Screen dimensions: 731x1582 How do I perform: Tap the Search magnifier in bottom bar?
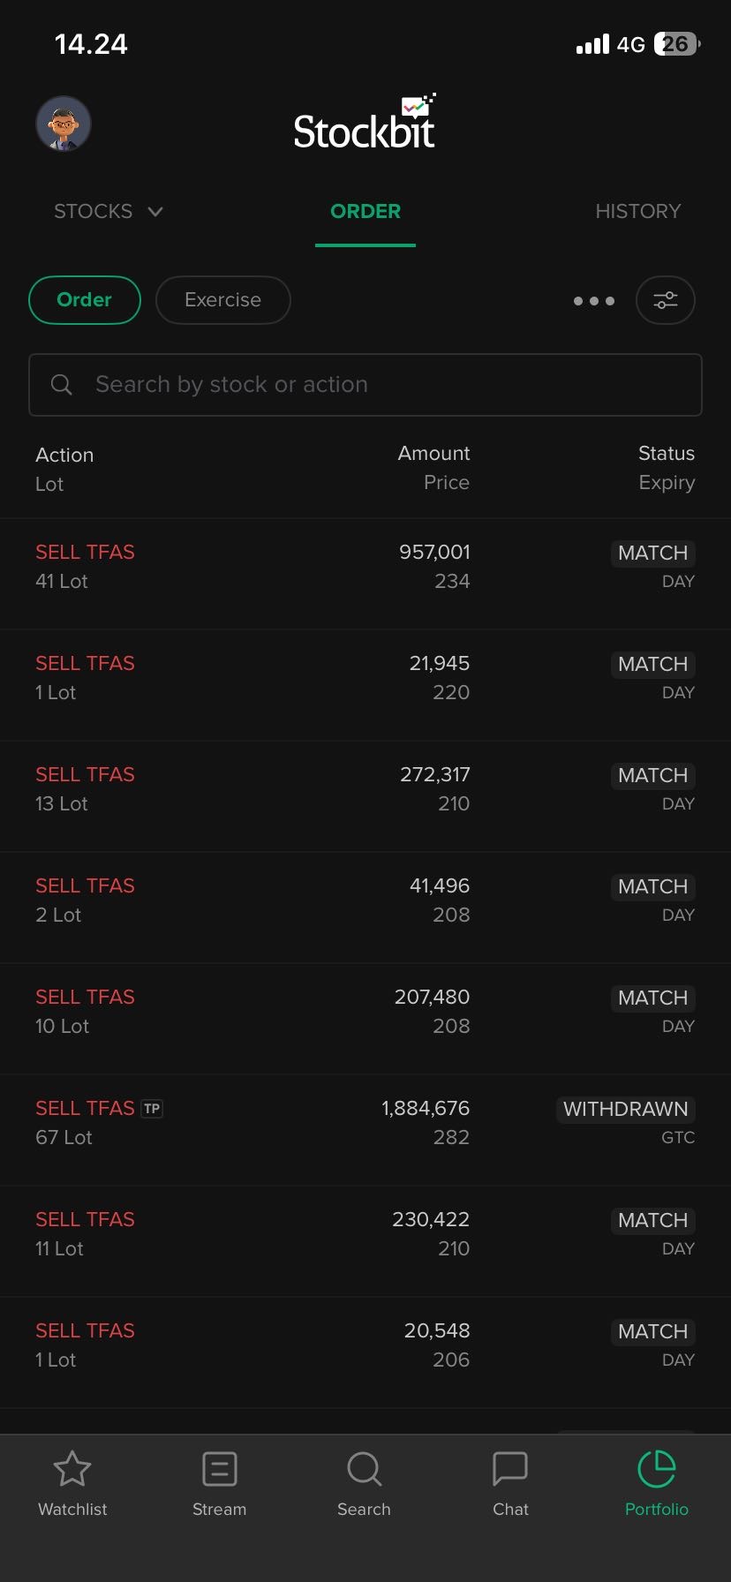point(364,1470)
